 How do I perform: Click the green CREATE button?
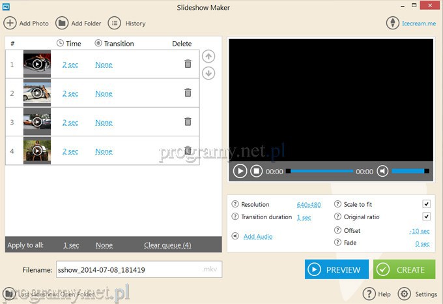tap(399, 269)
